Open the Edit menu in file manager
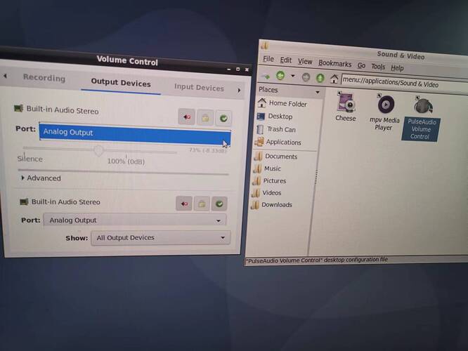Viewport: 468px width, 351px height. [x=285, y=60]
